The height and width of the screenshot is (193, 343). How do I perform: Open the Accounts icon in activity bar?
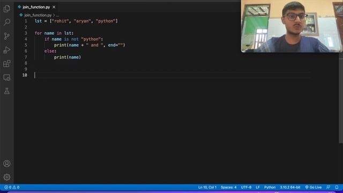7,164
